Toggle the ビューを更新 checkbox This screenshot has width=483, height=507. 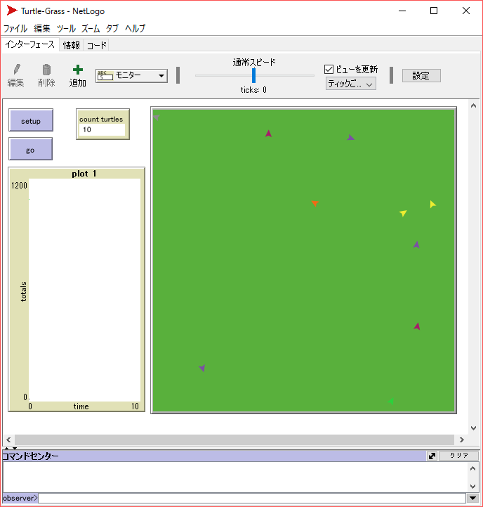click(x=329, y=69)
